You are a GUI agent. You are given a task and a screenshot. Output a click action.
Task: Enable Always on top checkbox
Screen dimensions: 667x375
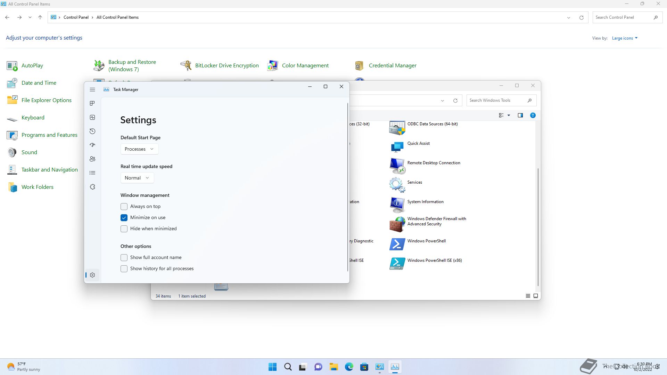click(124, 207)
